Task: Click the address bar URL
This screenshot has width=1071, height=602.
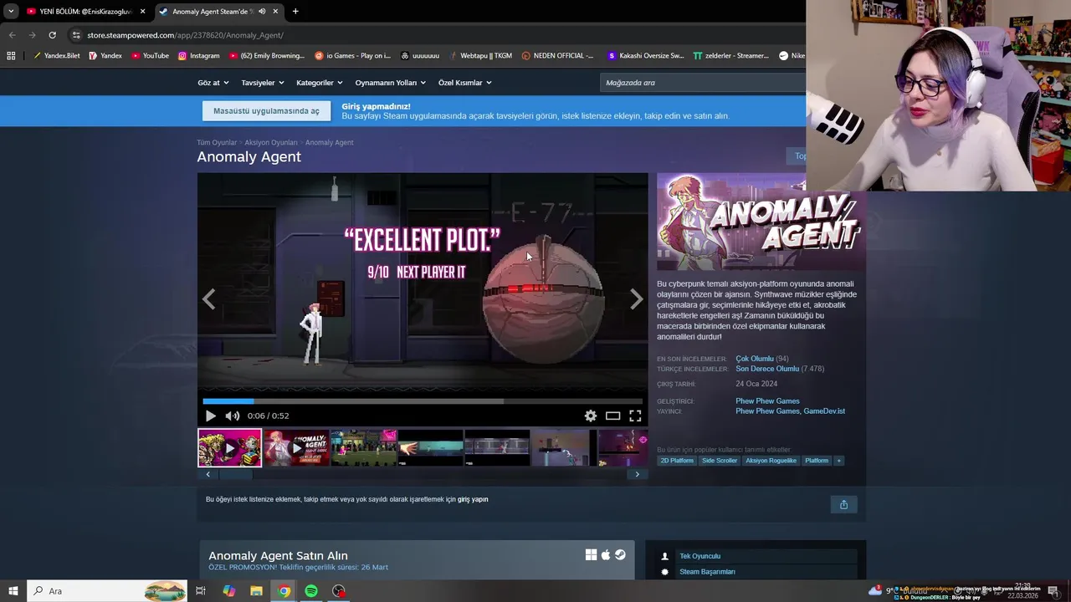Action: 185,35
